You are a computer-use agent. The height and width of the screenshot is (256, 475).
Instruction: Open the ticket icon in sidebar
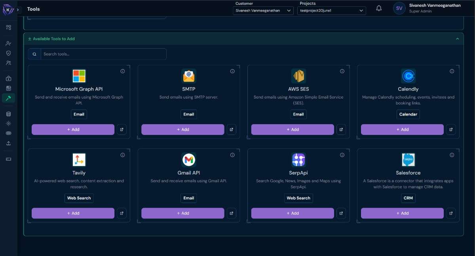pyautogui.click(x=9, y=159)
